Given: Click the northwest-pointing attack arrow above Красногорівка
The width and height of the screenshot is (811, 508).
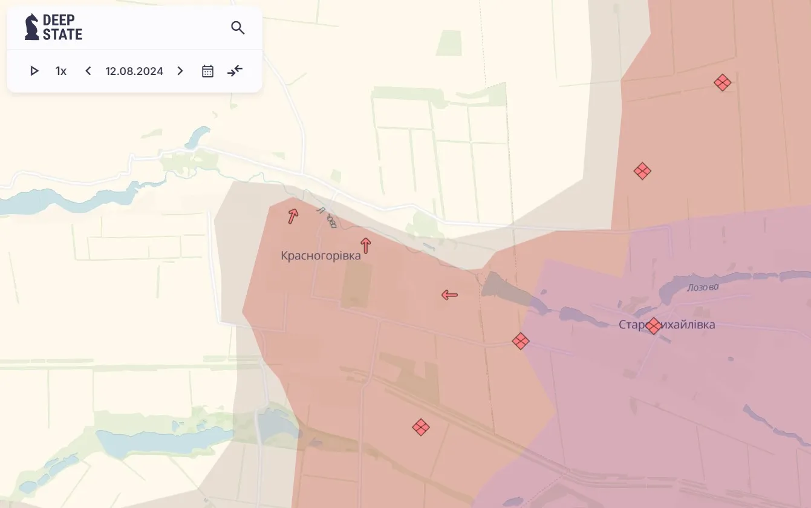Looking at the screenshot, I should 293,216.
